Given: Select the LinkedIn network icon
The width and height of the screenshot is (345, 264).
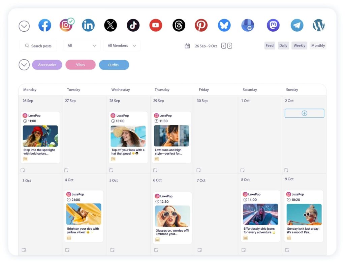Looking at the screenshot, I should [x=88, y=25].
